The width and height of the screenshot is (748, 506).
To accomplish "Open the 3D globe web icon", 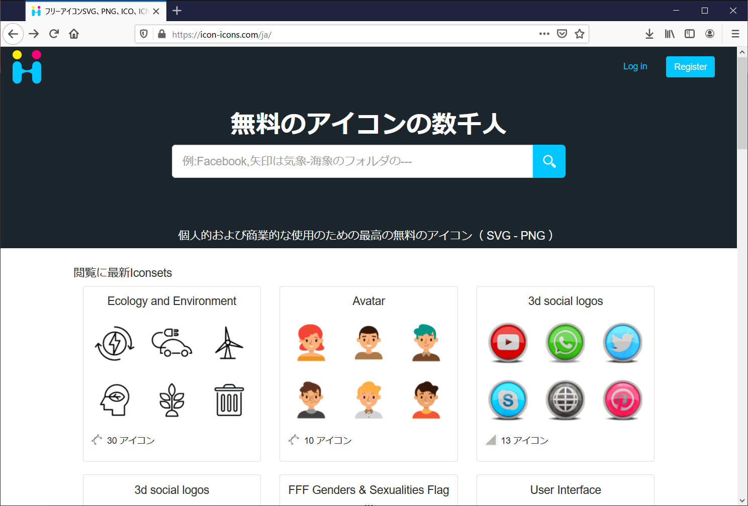I will pos(566,400).
